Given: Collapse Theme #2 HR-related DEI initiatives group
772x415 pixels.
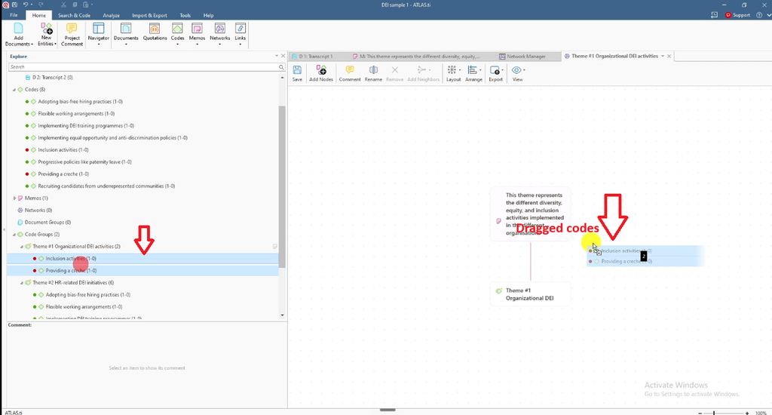Looking at the screenshot, I should [22, 283].
